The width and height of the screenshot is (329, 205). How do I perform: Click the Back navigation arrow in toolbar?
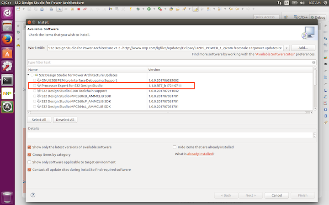pyautogui.click(x=237, y=9)
